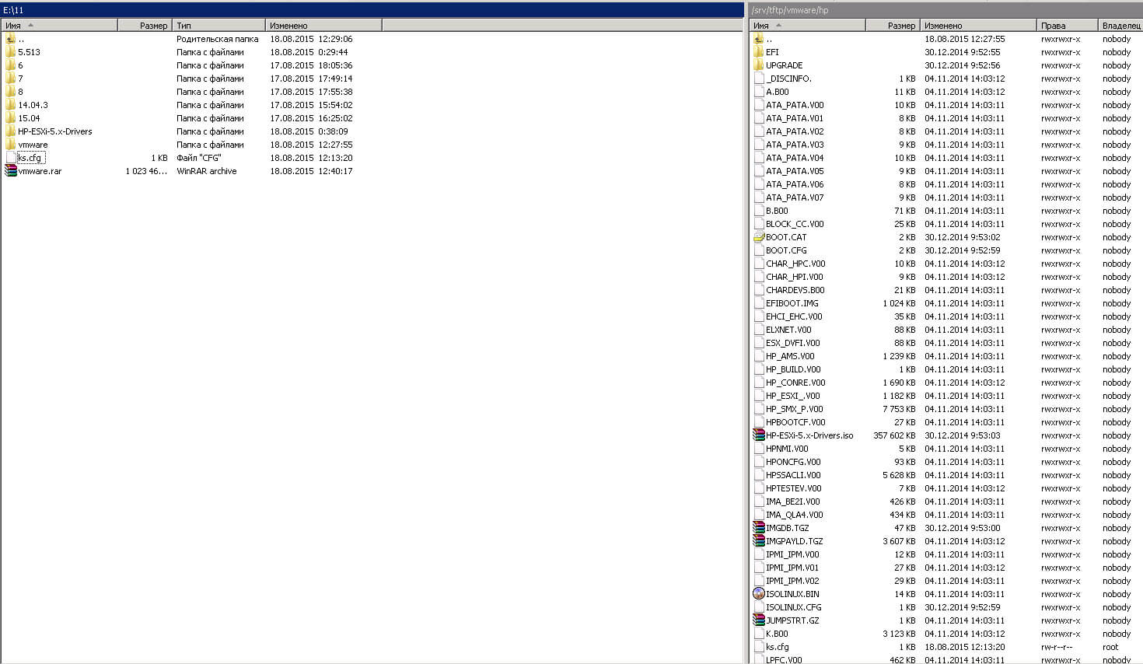Select the IMA_QLA4.V00 file name
The image size is (1143, 664).
click(794, 515)
